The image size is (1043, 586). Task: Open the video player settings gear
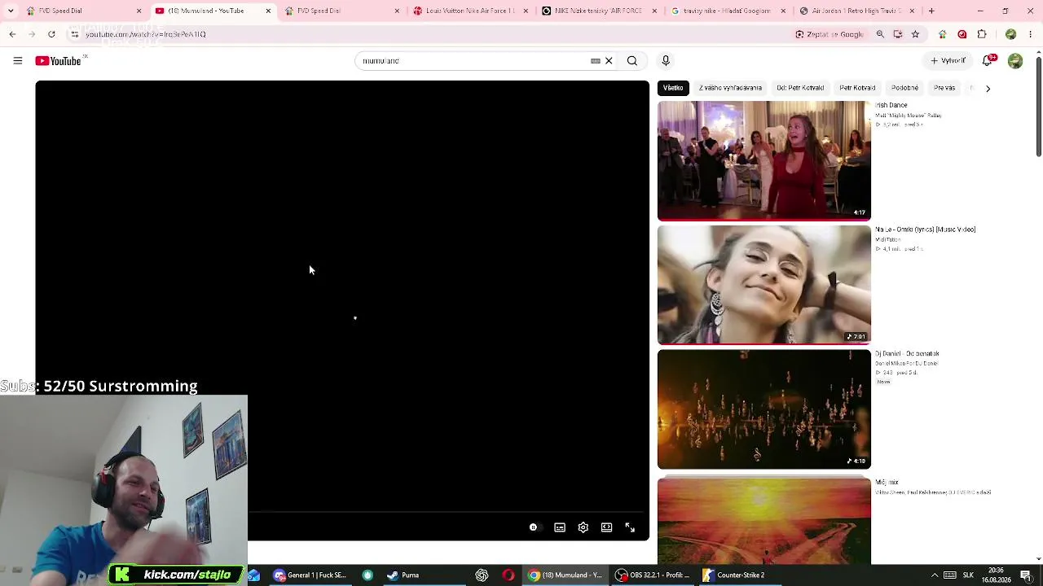(x=583, y=527)
